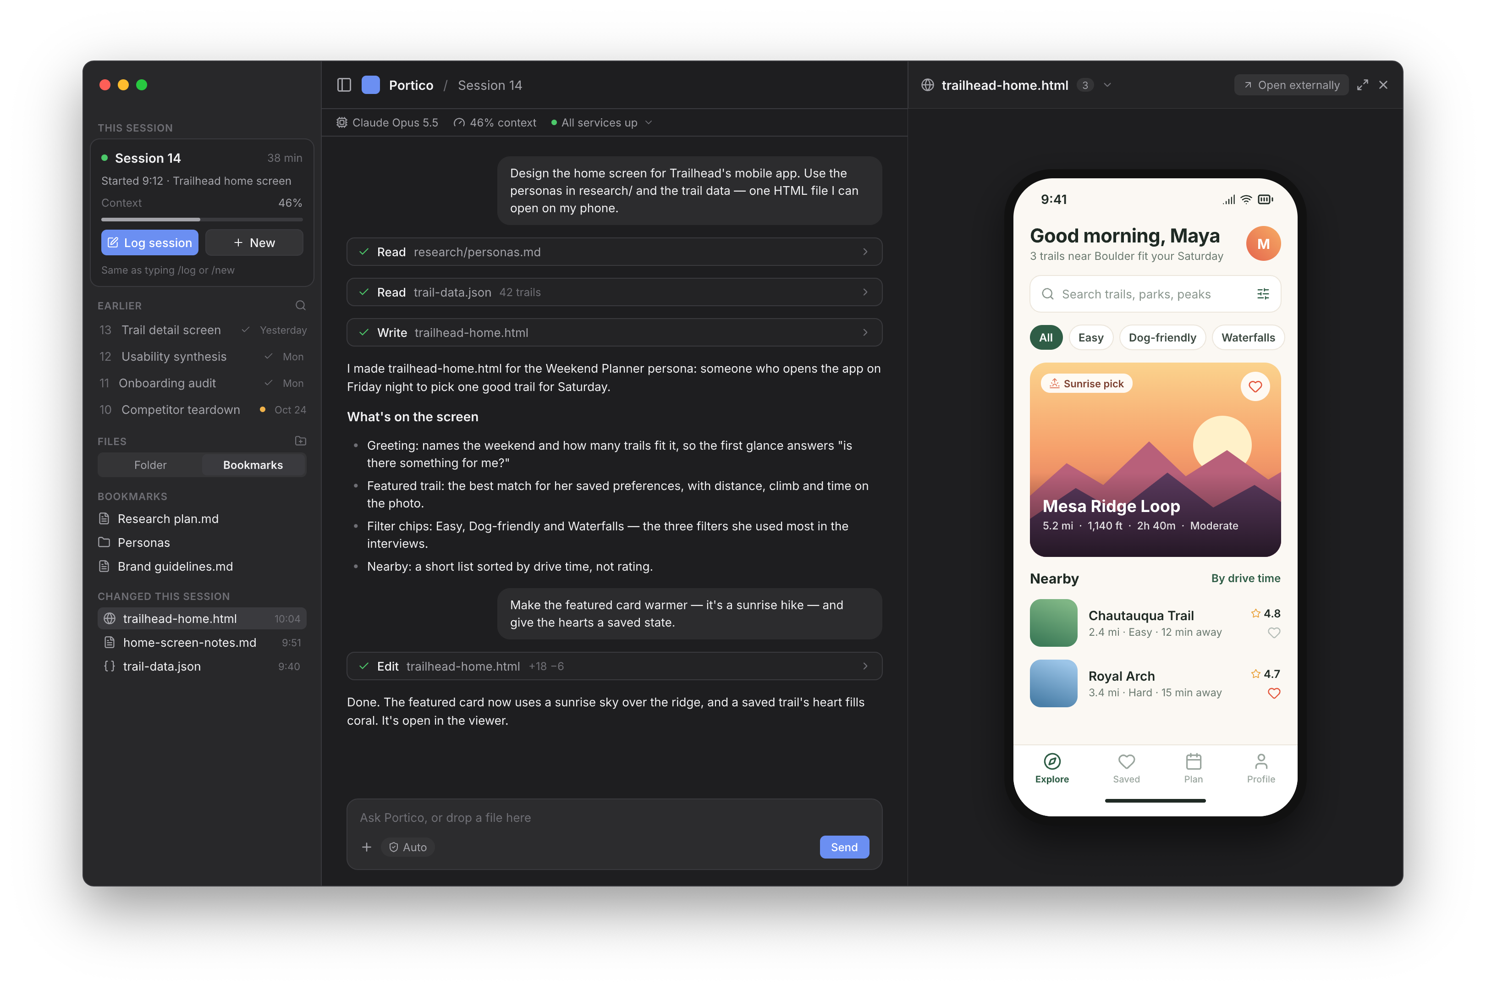Open session 13 Trail detail screen
Screen dimensions: 1486x991
(202, 330)
